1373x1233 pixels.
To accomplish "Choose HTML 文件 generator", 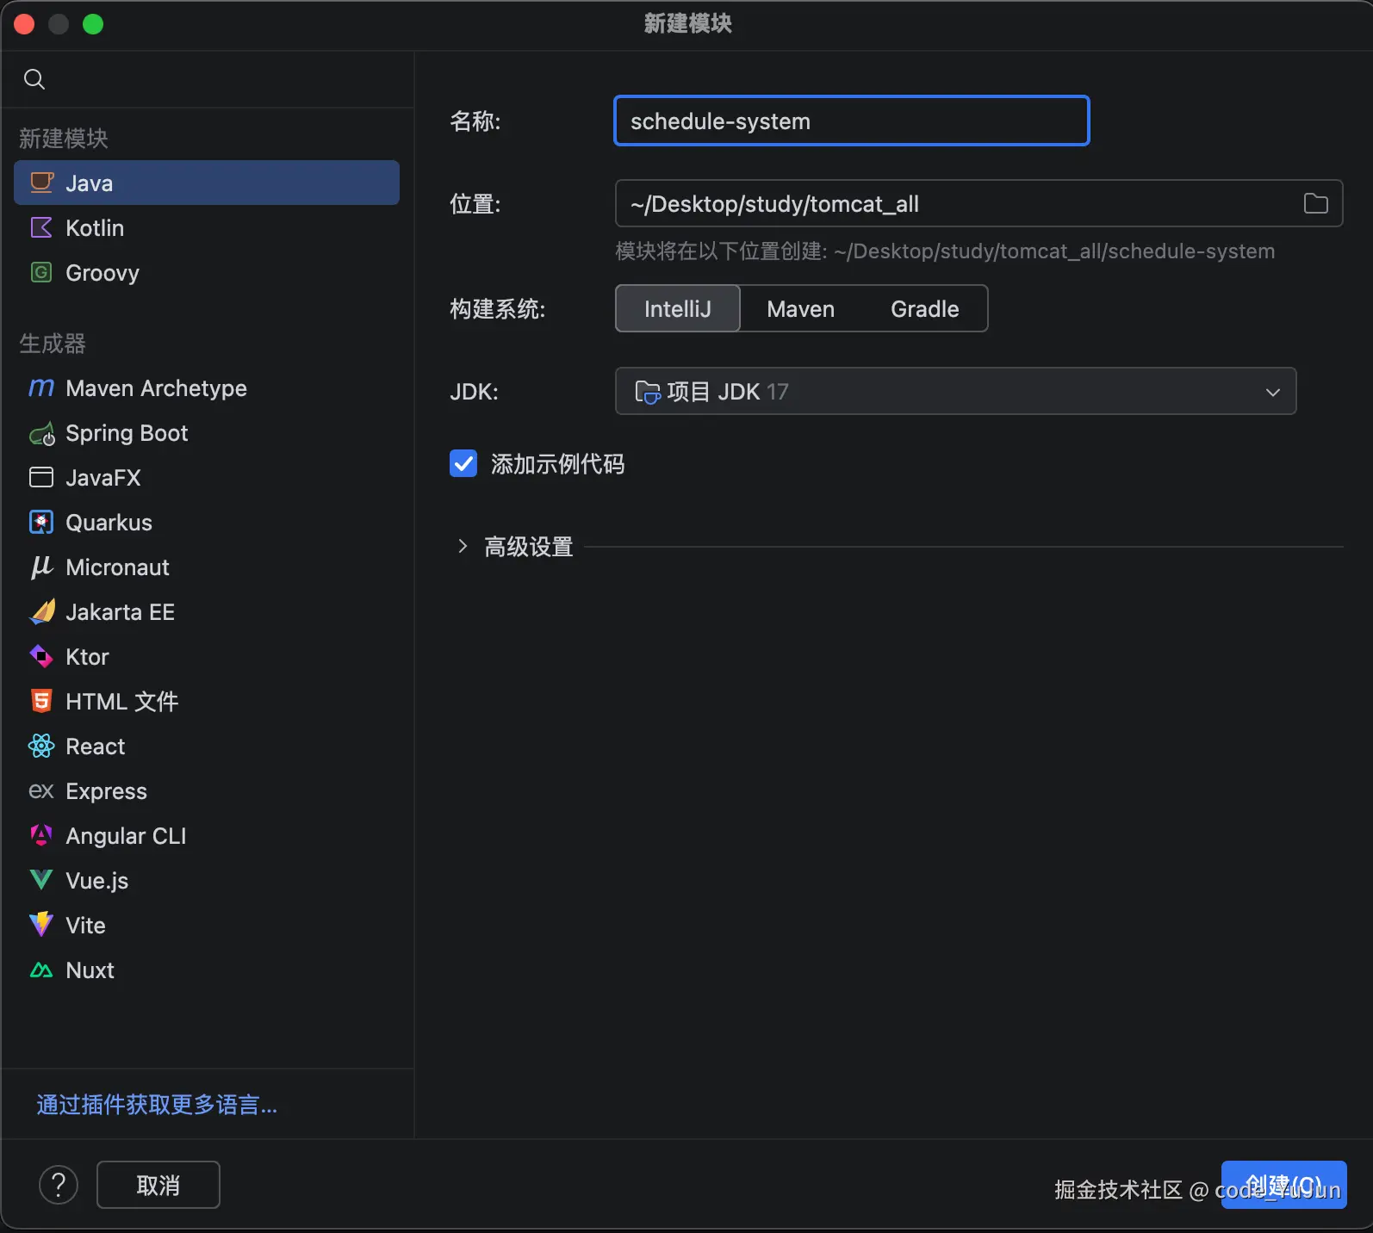I will point(207,701).
